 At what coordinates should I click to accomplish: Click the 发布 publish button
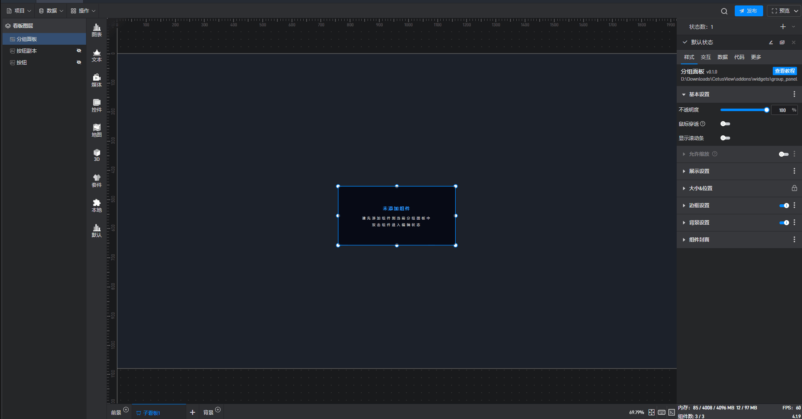coord(749,11)
